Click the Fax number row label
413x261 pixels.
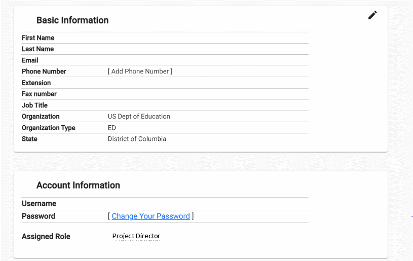[x=39, y=94]
